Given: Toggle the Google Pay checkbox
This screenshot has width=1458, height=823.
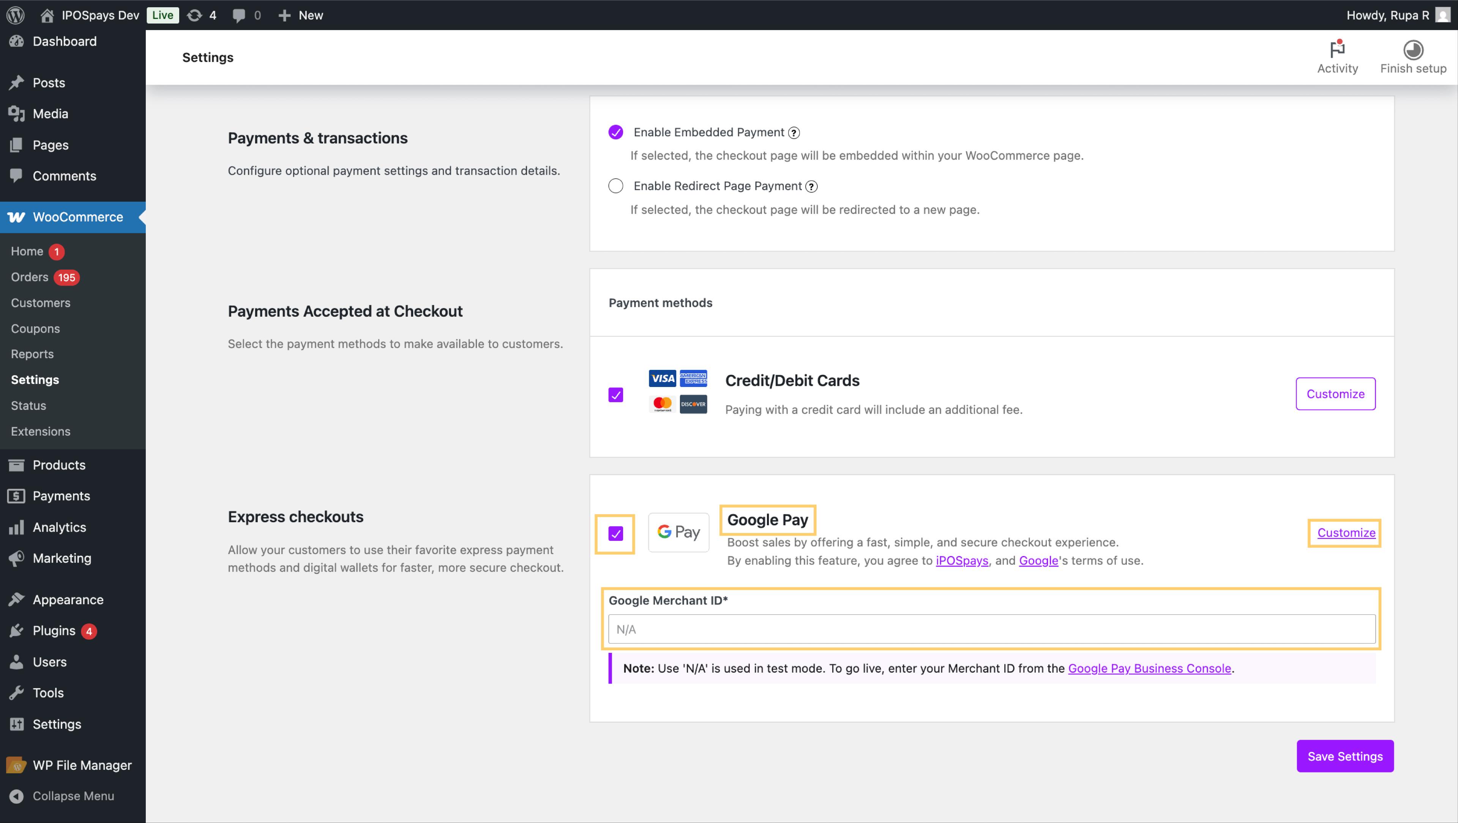Looking at the screenshot, I should (615, 534).
